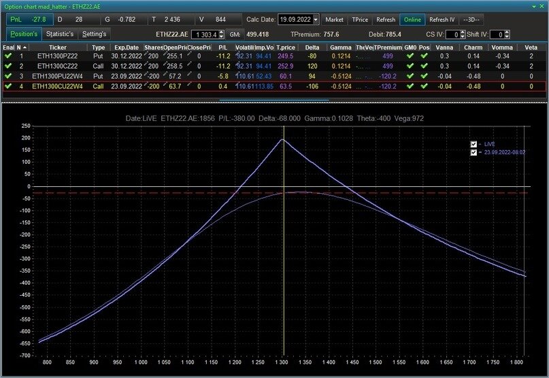Toggle the LIVE curve legend checkbox
The height and width of the screenshot is (378, 549).
click(473, 144)
